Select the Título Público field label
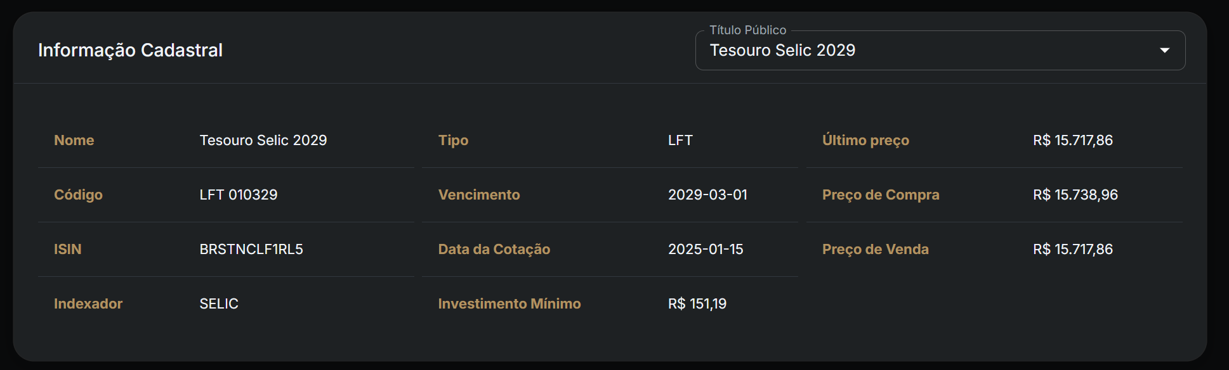Image resolution: width=1229 pixels, height=370 pixels. (746, 30)
